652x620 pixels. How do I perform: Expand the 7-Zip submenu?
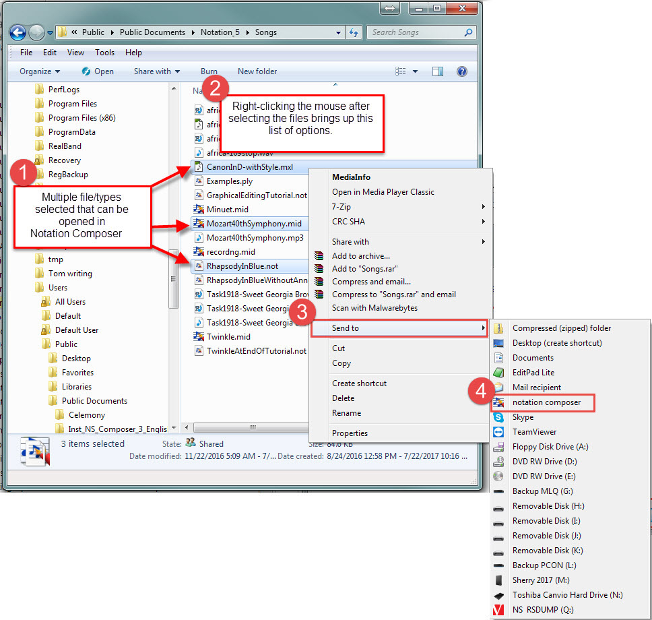point(407,207)
